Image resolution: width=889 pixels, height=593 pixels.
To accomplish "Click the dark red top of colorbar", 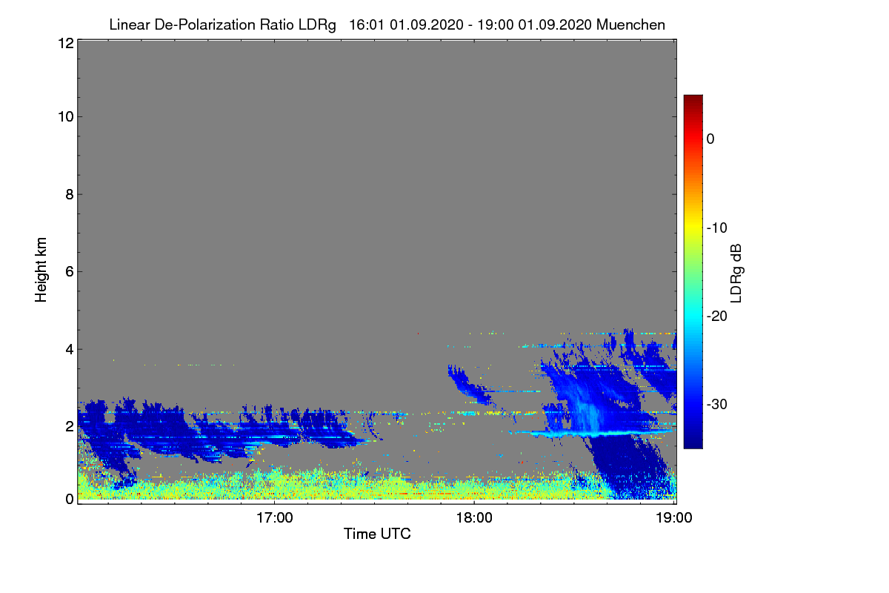I will 693,100.
